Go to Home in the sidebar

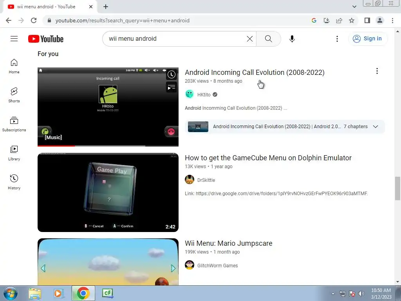click(14, 66)
